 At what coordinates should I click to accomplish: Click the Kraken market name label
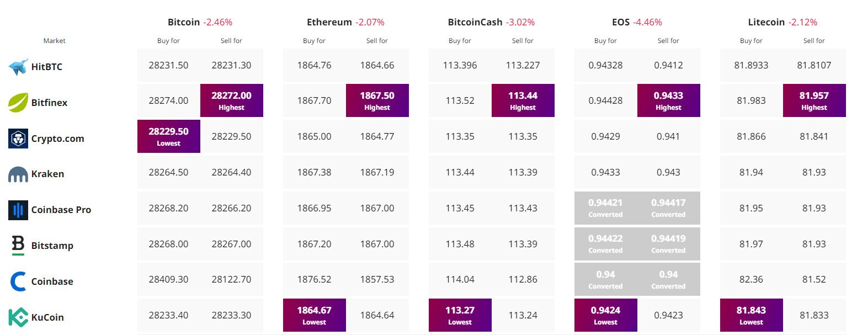tap(47, 174)
